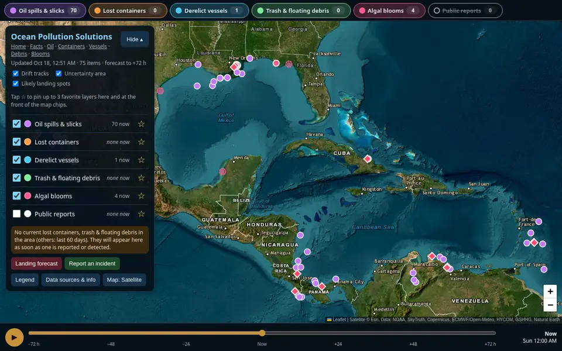Collapse the panel with the Hide button

click(135, 39)
